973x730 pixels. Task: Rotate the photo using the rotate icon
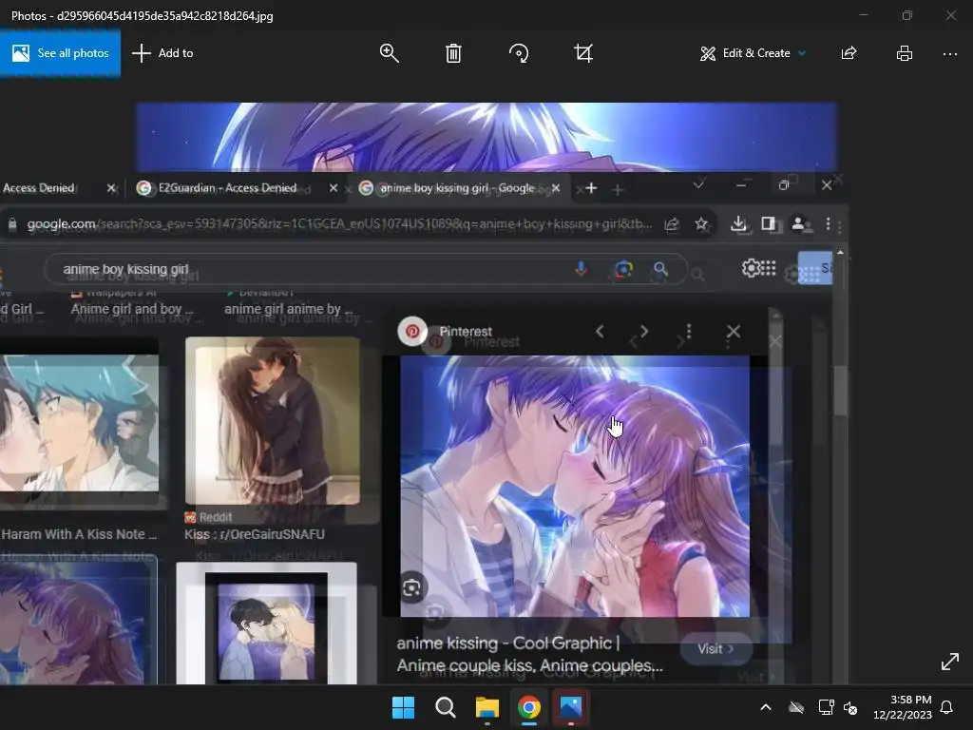519,53
